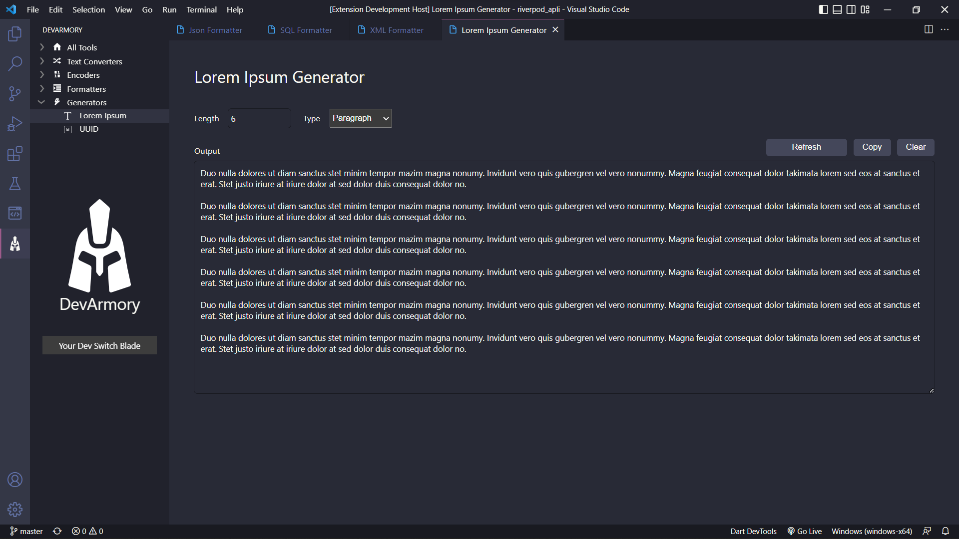Open the Extensions view
The image size is (959, 539).
[15, 154]
